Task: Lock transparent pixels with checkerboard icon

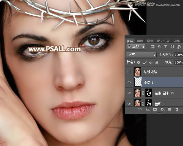Action: (139, 62)
